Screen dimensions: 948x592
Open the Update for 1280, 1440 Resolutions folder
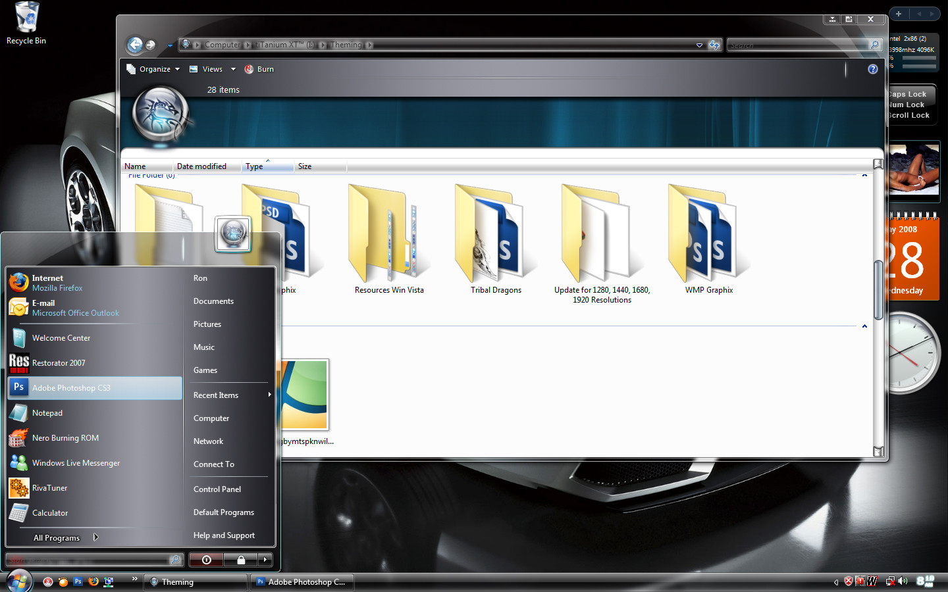point(602,243)
